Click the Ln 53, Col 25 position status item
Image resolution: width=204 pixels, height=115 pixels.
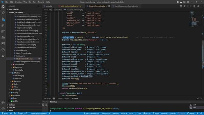coord(110,113)
